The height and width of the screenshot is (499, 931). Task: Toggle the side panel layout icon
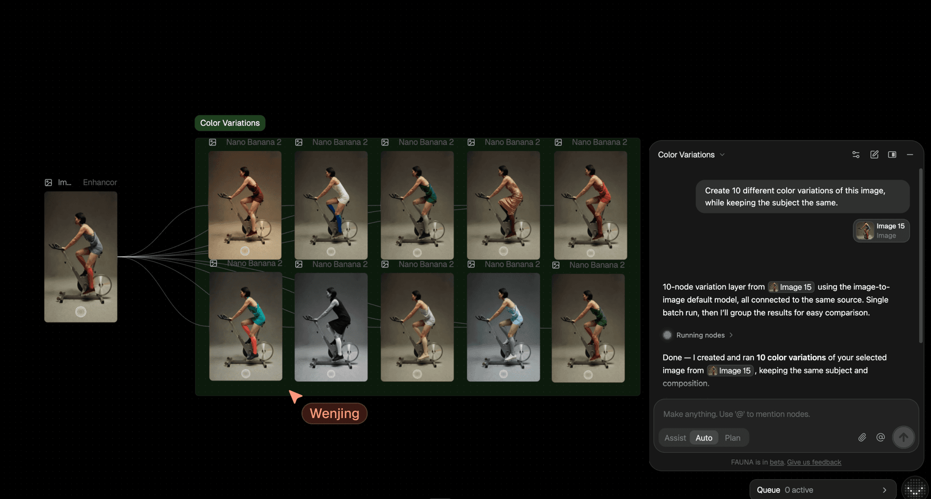(x=892, y=155)
